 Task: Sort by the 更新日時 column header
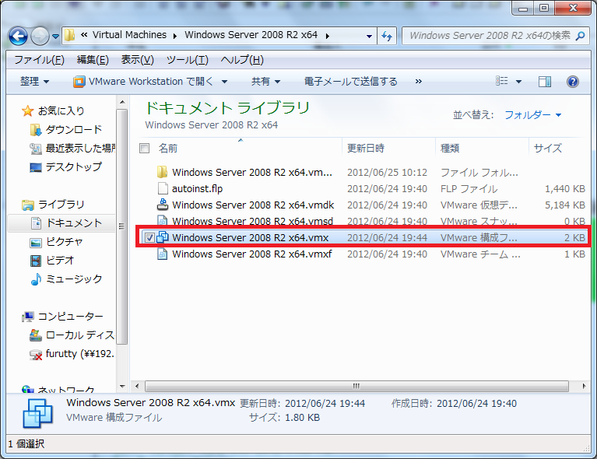pyautogui.click(x=366, y=148)
